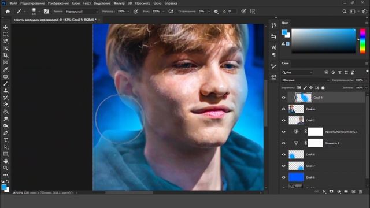Screen dimensions: 370x208
Task: Create a new layer group folder
Action: click(x=346, y=191)
